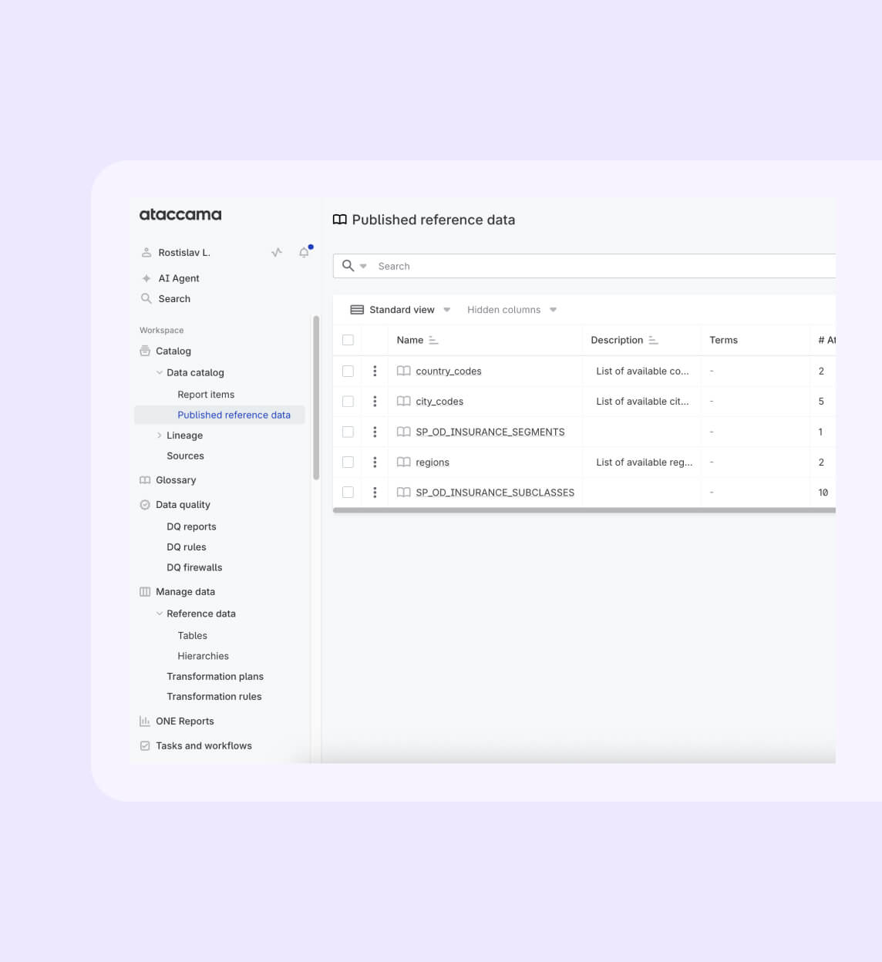Select the SP_OD_INSURANCE_SUBCLASSES row checkbox

pos(348,493)
